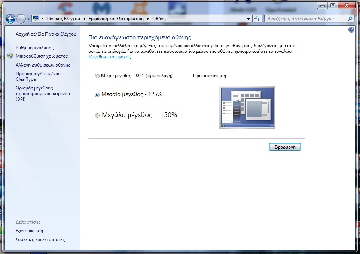Open recent pages dropdown next to forward arrow
Image resolution: width=360 pixels, height=254 pixels.
pos(28,19)
